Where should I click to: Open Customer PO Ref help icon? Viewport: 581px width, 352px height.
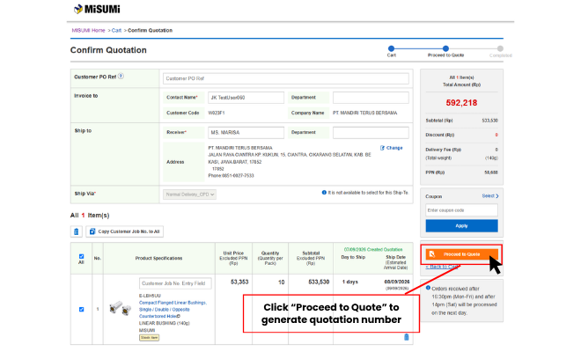click(x=121, y=77)
